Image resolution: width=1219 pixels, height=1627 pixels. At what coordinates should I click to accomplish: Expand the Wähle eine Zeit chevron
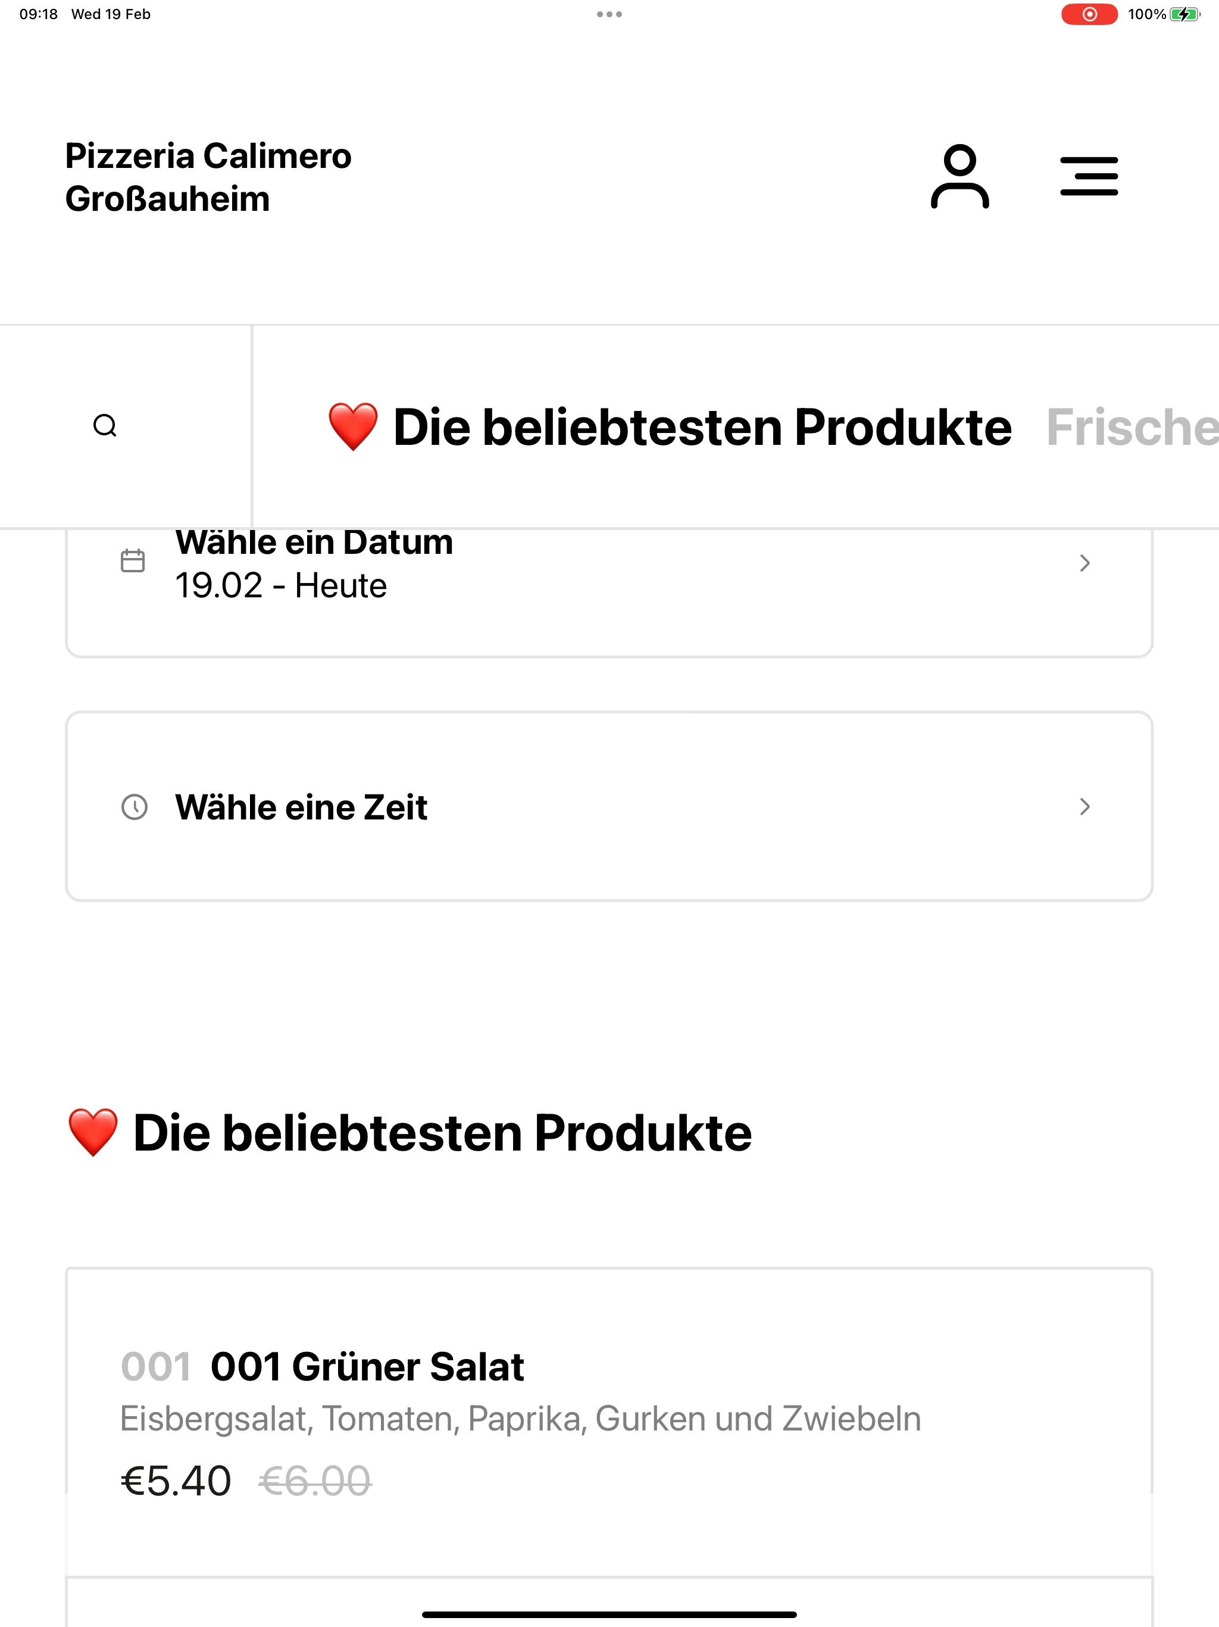pos(1084,807)
